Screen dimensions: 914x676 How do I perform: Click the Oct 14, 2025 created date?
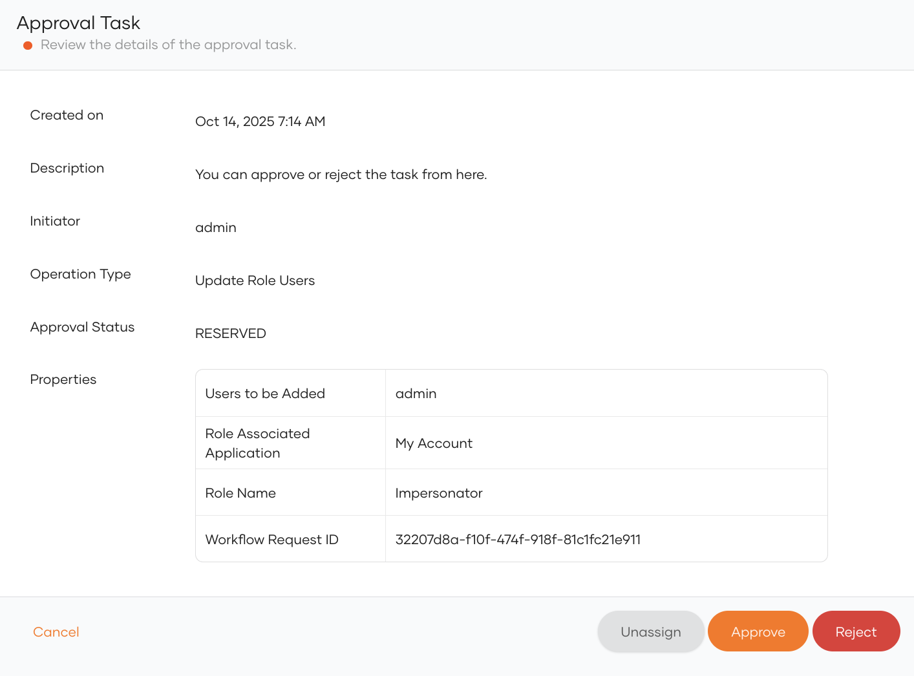pyautogui.click(x=260, y=121)
